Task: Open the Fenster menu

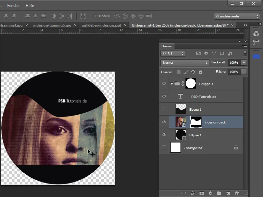Action: [13, 6]
